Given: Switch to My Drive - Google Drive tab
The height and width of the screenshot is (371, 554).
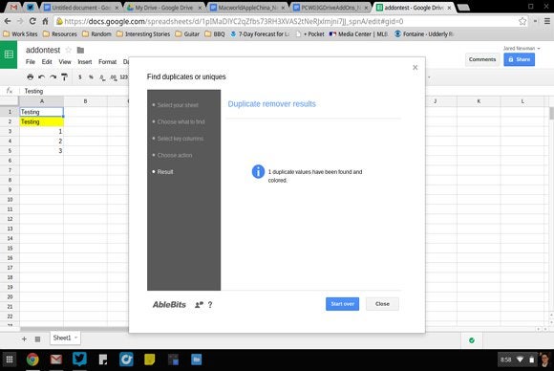Looking at the screenshot, I should 164,8.
